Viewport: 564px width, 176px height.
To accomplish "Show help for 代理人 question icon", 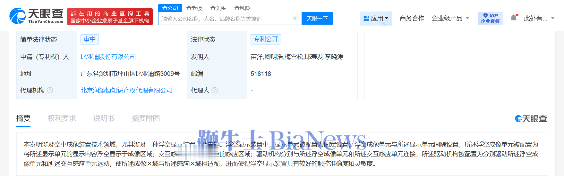I will pyautogui.click(x=215, y=90).
